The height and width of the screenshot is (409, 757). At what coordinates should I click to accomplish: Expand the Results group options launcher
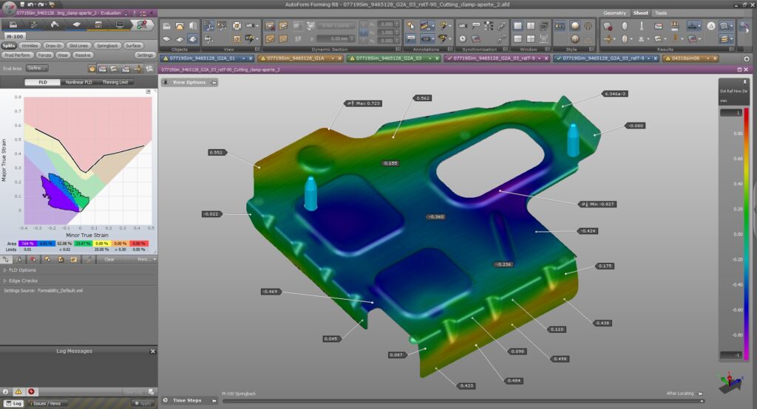[x=732, y=49]
